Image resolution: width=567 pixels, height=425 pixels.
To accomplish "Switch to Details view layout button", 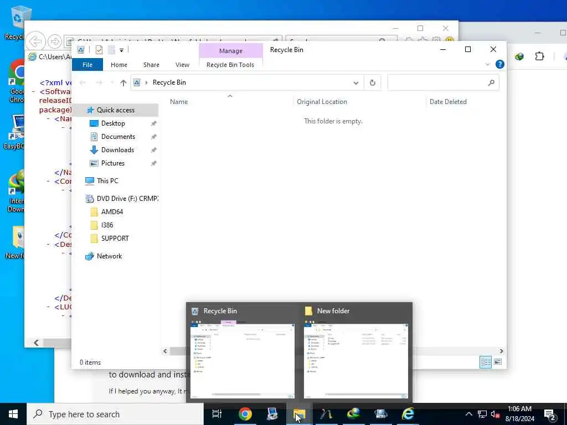I will (x=485, y=362).
